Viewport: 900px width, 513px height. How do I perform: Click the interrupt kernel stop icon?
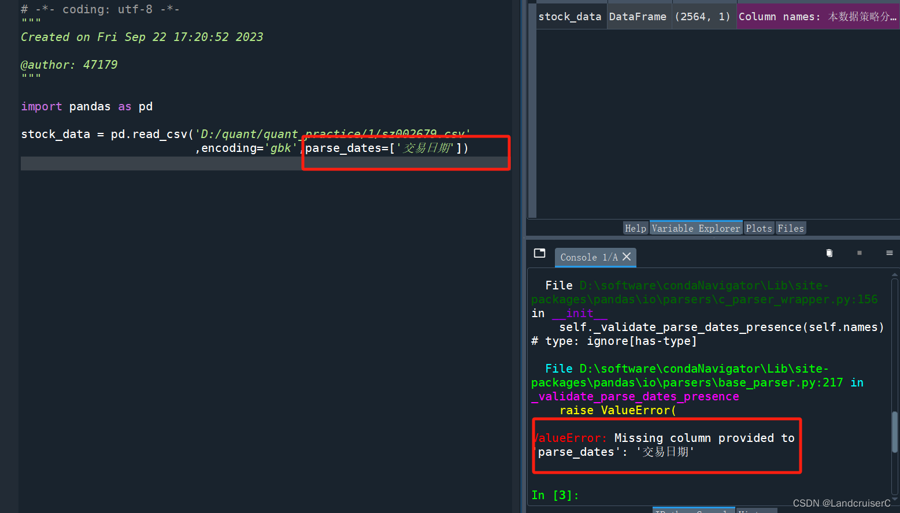860,253
